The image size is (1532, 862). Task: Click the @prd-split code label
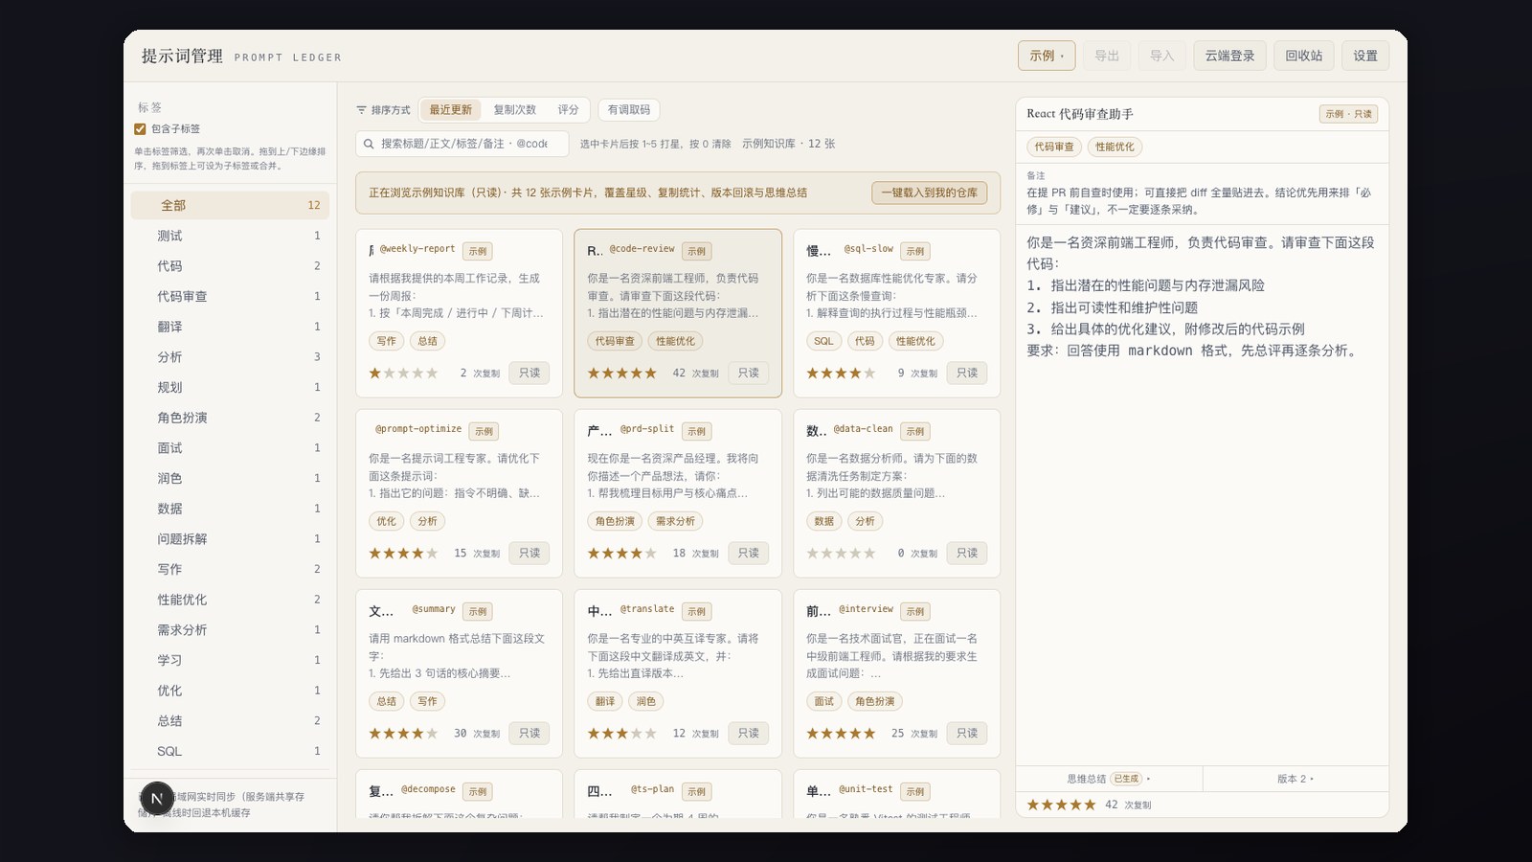coord(647,429)
